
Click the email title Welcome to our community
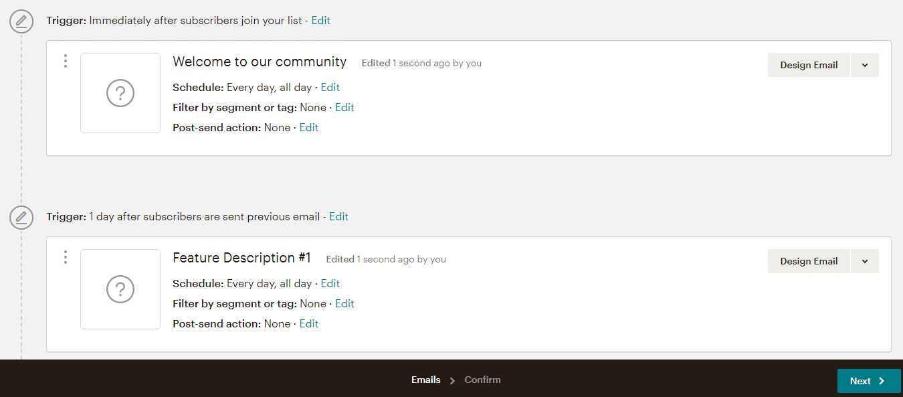[x=260, y=62]
